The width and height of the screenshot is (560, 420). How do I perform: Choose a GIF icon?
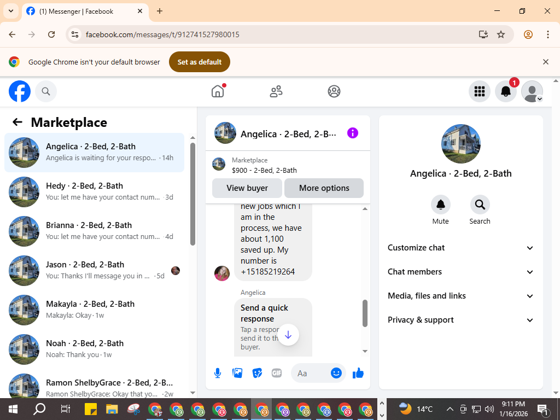tap(277, 373)
